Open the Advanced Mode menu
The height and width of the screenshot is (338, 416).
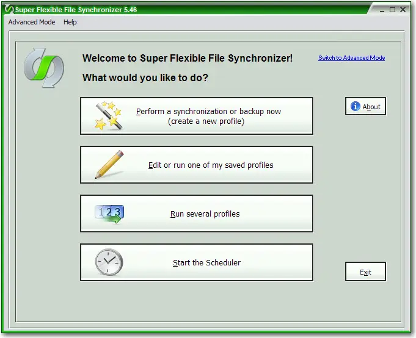(x=32, y=22)
